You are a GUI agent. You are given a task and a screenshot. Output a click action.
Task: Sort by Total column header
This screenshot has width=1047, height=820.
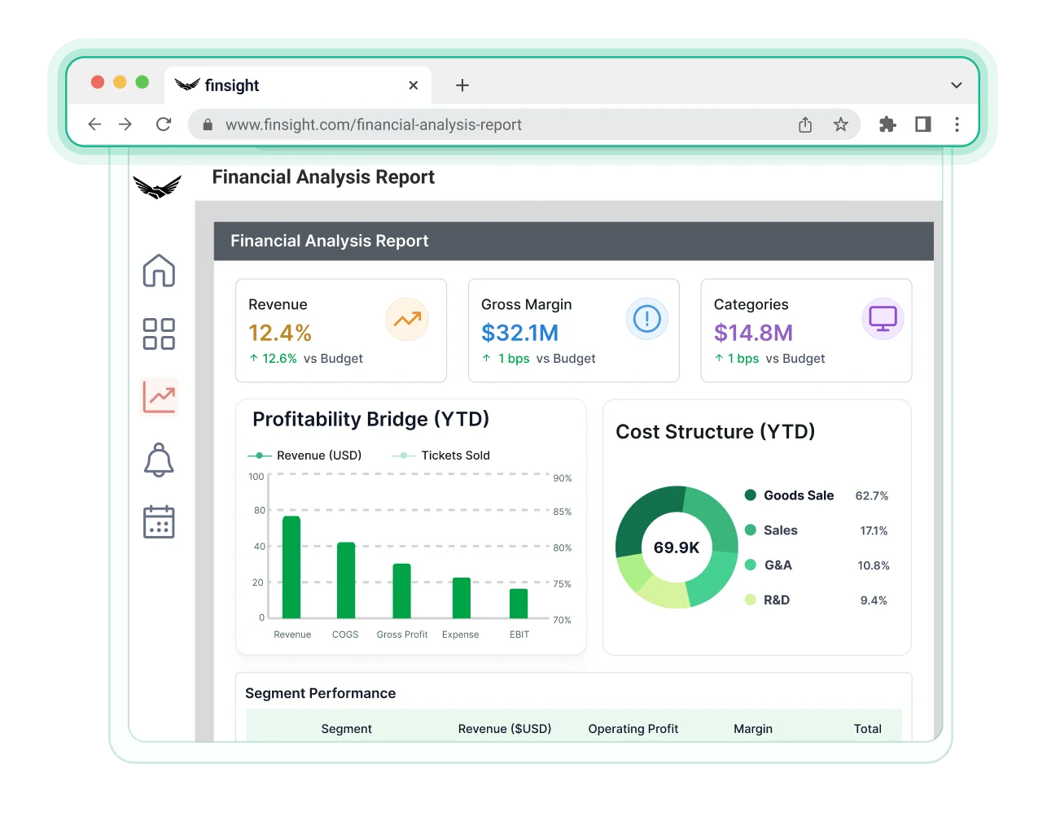(868, 729)
